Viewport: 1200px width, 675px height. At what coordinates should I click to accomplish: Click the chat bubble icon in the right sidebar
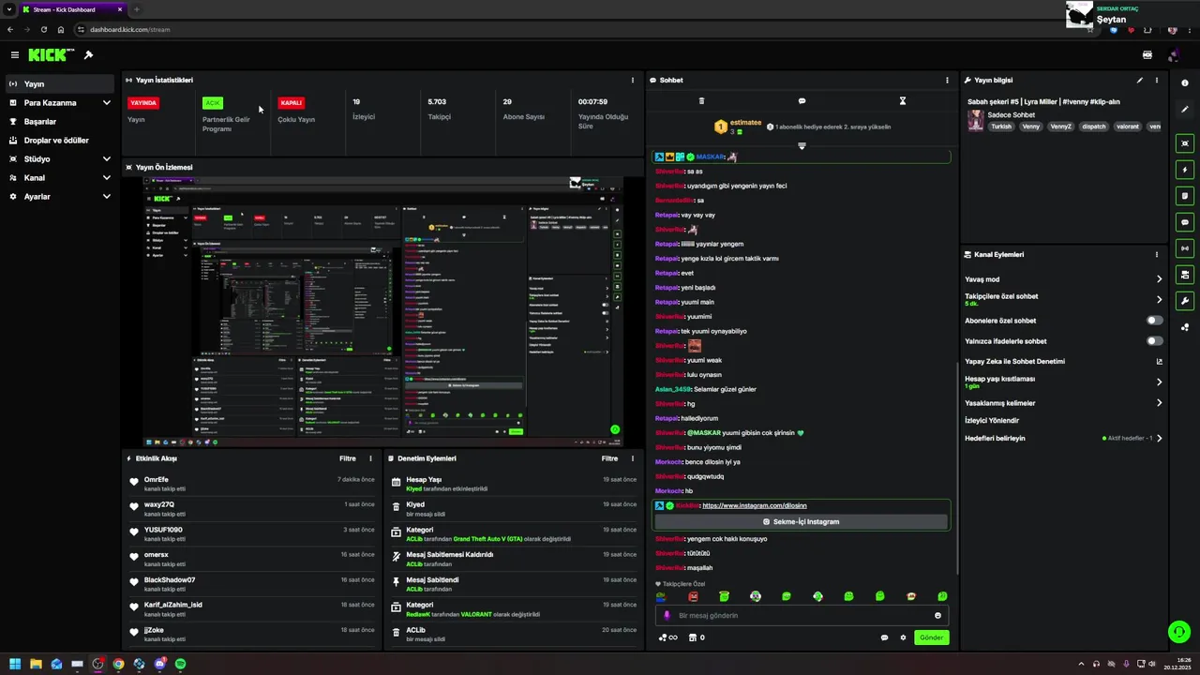pyautogui.click(x=1185, y=222)
